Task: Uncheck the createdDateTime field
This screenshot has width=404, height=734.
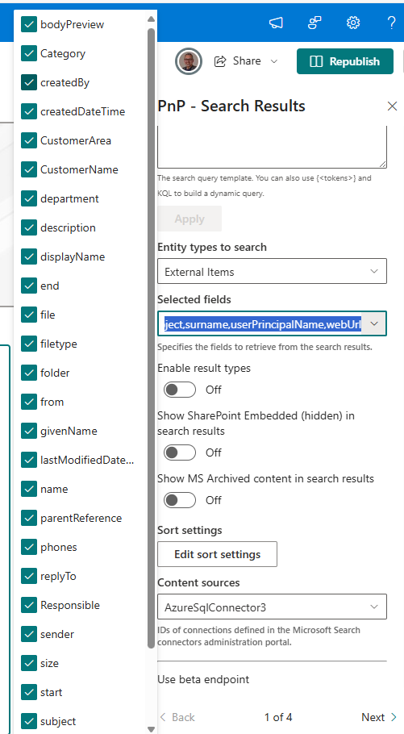Action: (x=29, y=111)
